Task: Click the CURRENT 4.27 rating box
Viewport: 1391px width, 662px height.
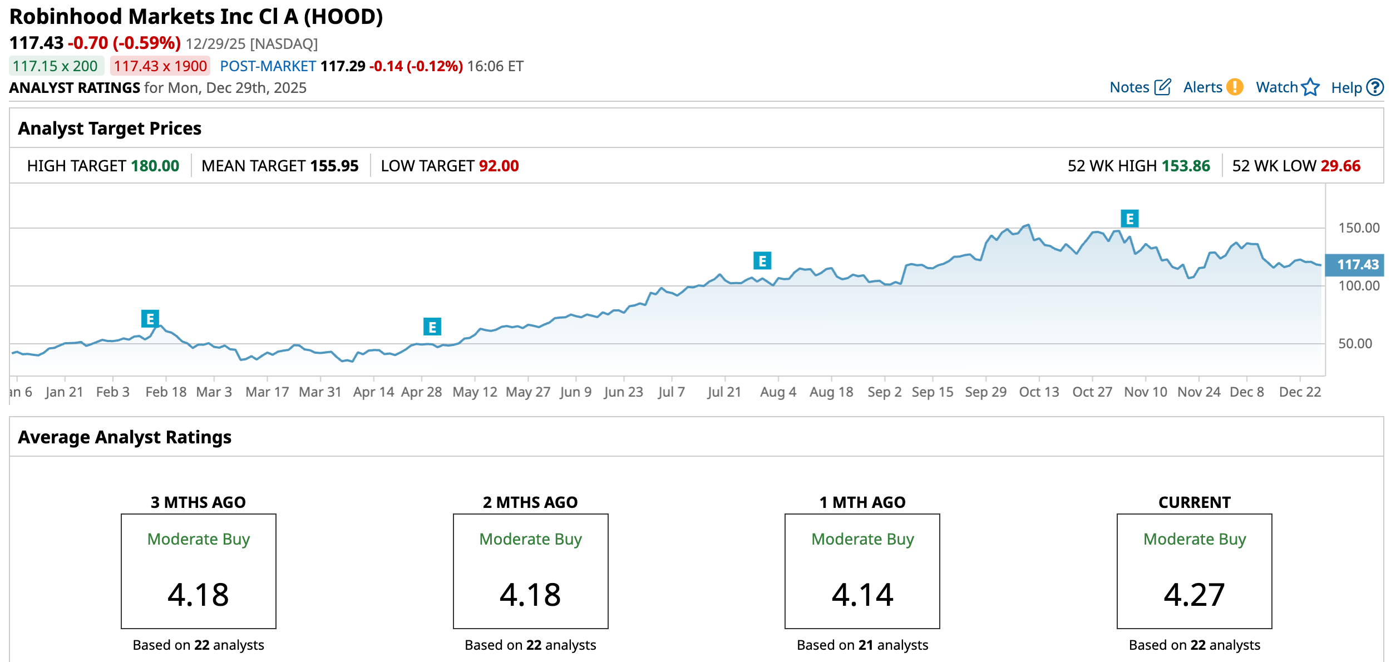Action: 1194,571
